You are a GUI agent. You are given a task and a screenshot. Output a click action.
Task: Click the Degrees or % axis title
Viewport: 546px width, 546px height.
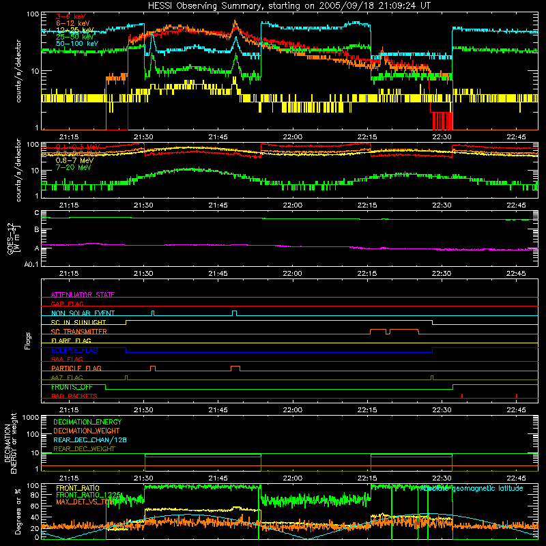click(x=18, y=511)
